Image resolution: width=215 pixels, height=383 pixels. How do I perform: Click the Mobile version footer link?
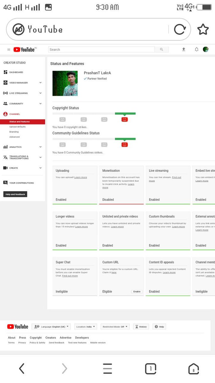pyautogui.click(x=98, y=343)
